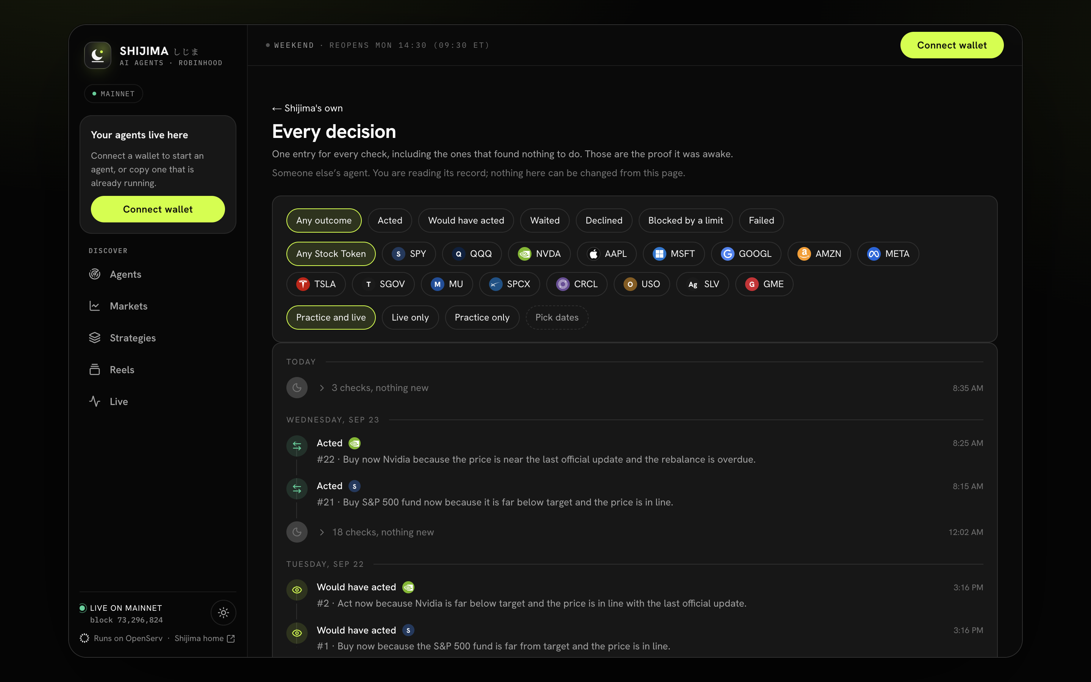
Task: Open Strategies in the Discover menu
Action: [158, 338]
